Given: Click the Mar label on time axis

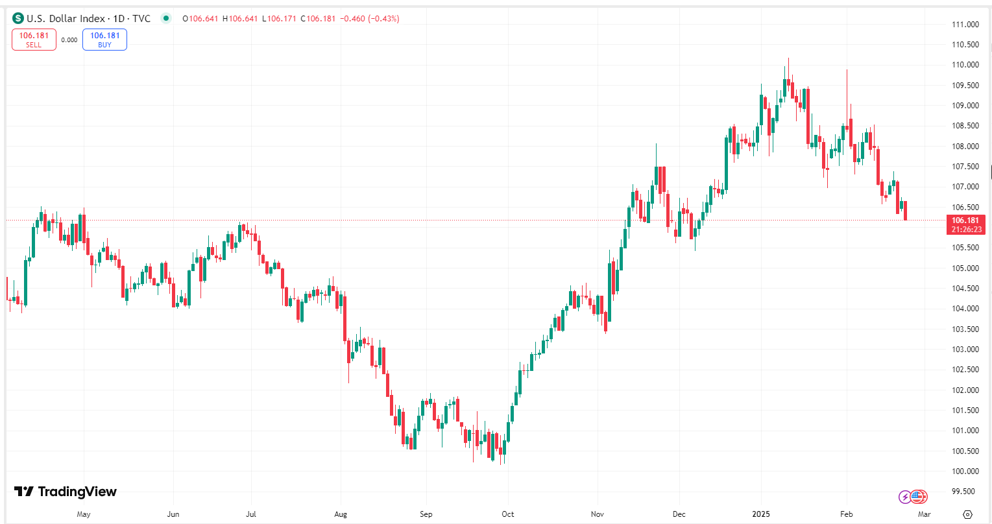Looking at the screenshot, I should coord(925,514).
